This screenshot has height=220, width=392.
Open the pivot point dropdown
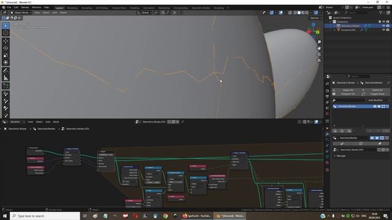coord(156,13)
